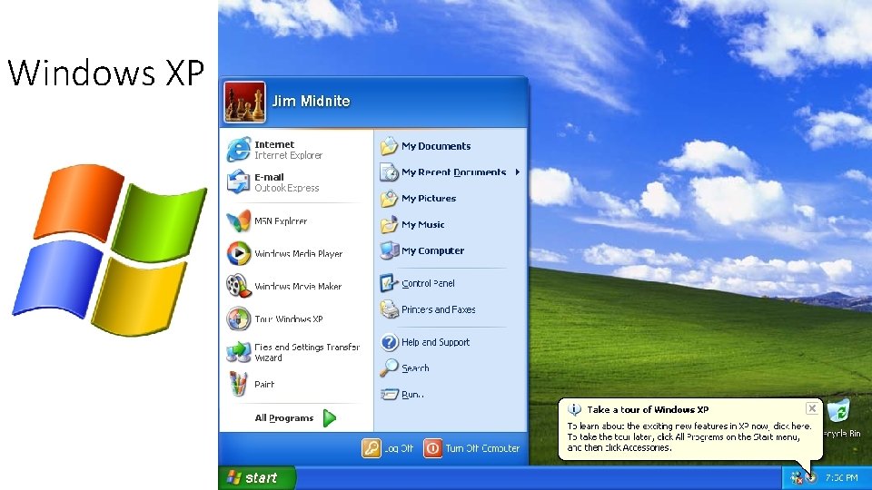Select the Printers and Faxes label

point(438,309)
